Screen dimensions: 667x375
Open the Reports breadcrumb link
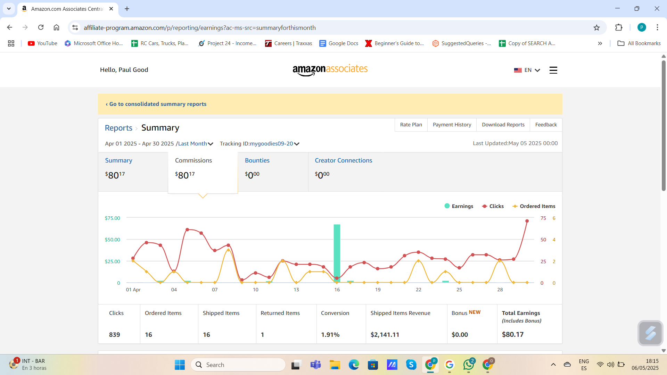click(x=118, y=128)
